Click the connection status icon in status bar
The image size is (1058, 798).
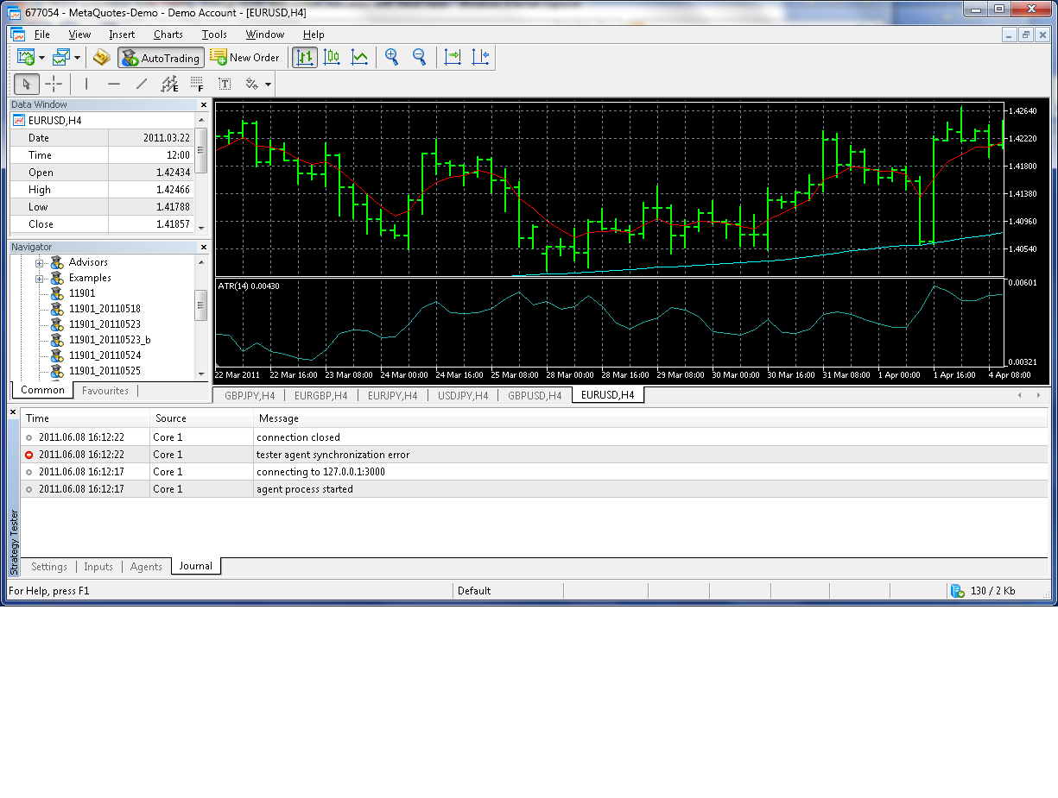coord(957,591)
